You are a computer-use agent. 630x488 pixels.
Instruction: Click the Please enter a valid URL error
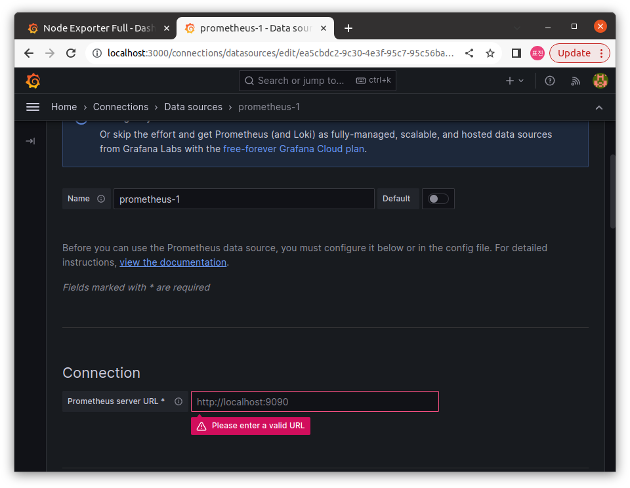(250, 426)
